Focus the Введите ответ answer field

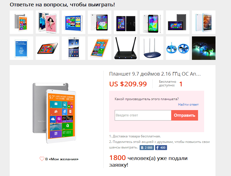point(143,115)
